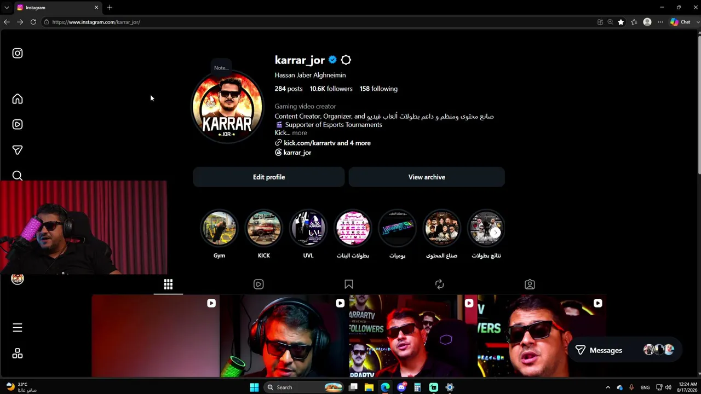The height and width of the screenshot is (394, 701).
Task: Open the browser Favorites list
Action: [x=634, y=22]
